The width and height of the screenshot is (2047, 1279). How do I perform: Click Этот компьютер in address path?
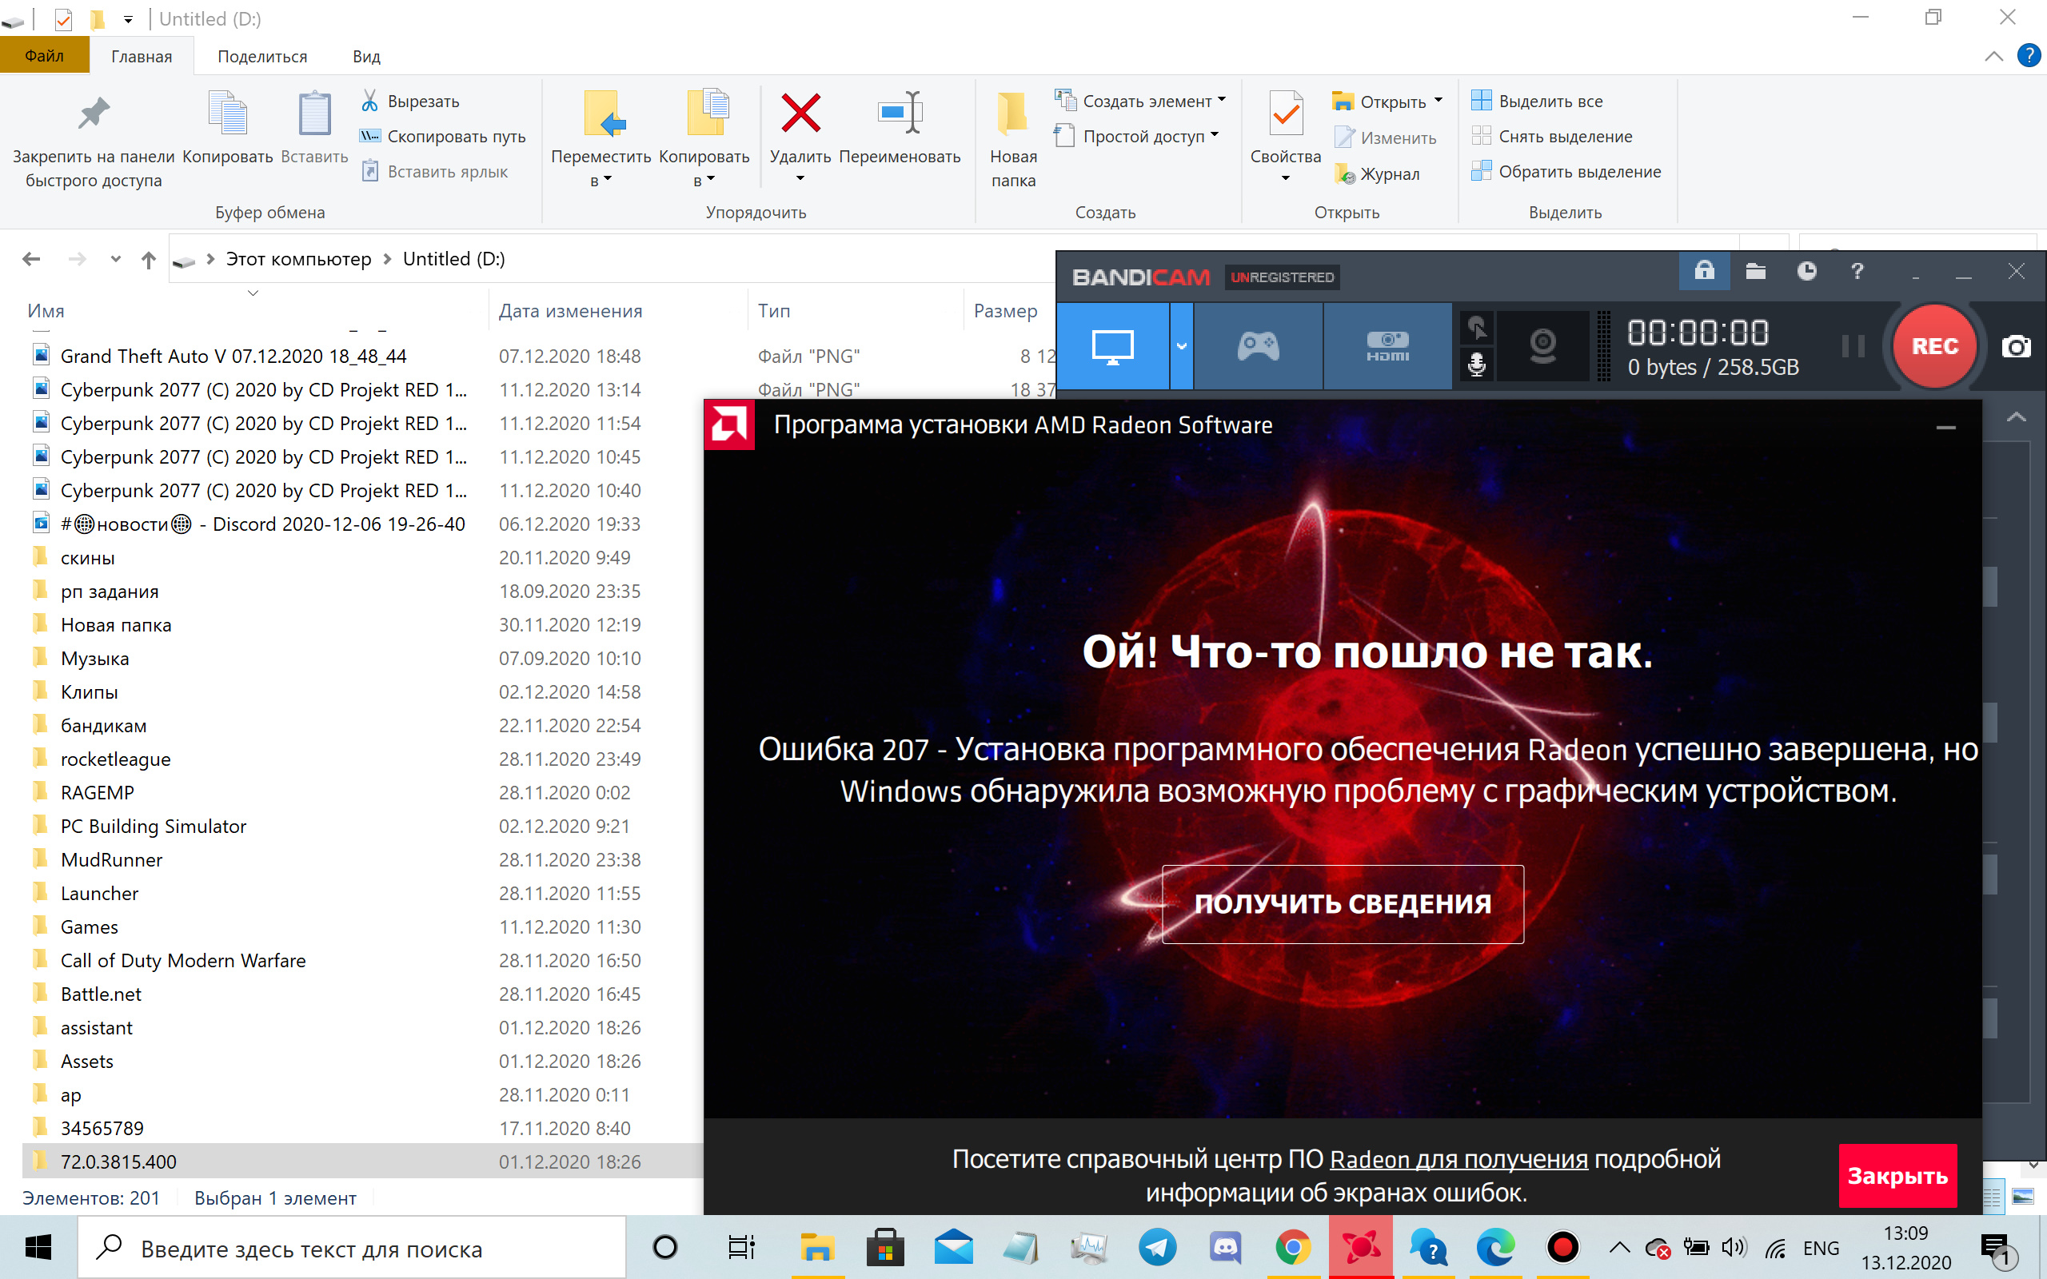tap(298, 259)
